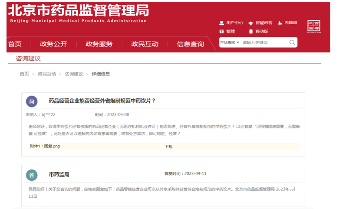
Task: Open the 智能问答 text link
Action: pyautogui.click(x=264, y=23)
